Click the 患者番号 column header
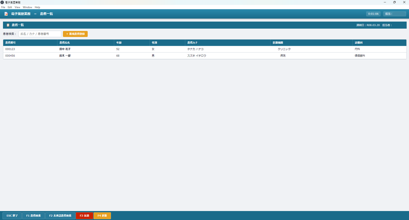The width and height of the screenshot is (409, 220). coord(30,43)
